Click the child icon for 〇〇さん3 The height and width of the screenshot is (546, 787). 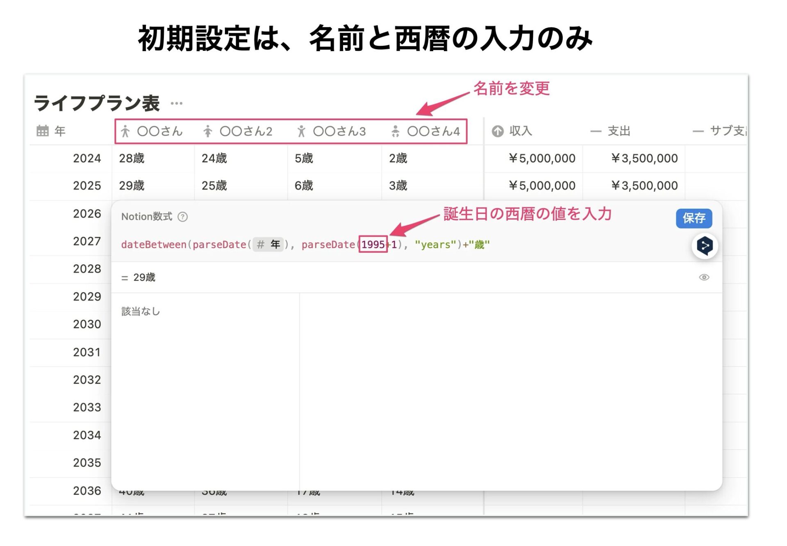click(301, 131)
